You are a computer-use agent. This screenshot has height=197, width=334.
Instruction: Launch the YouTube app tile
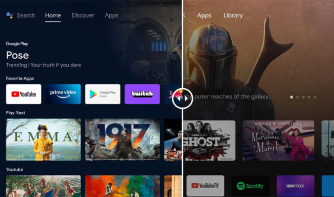(24, 94)
